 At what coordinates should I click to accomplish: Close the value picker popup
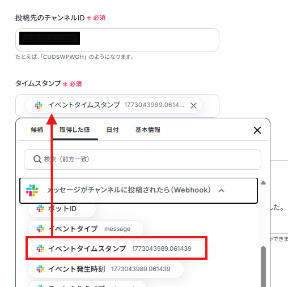point(257,130)
